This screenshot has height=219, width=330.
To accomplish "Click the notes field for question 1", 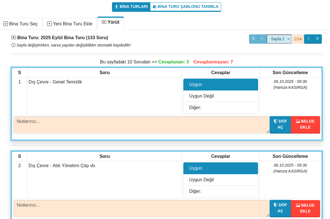I will [x=141, y=125].
